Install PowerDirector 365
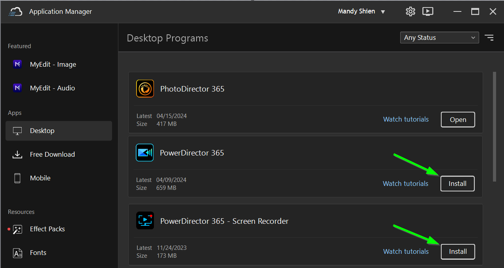 pos(457,184)
